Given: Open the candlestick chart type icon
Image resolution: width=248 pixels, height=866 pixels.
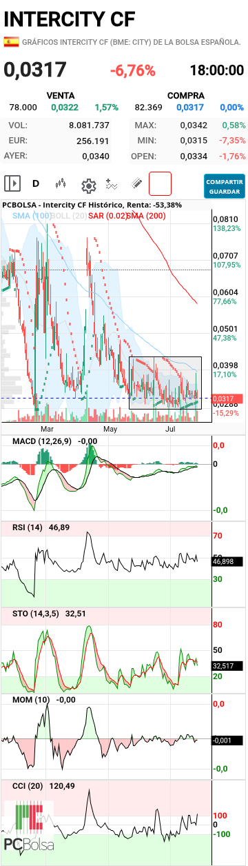Looking at the screenshot, I should click(61, 184).
